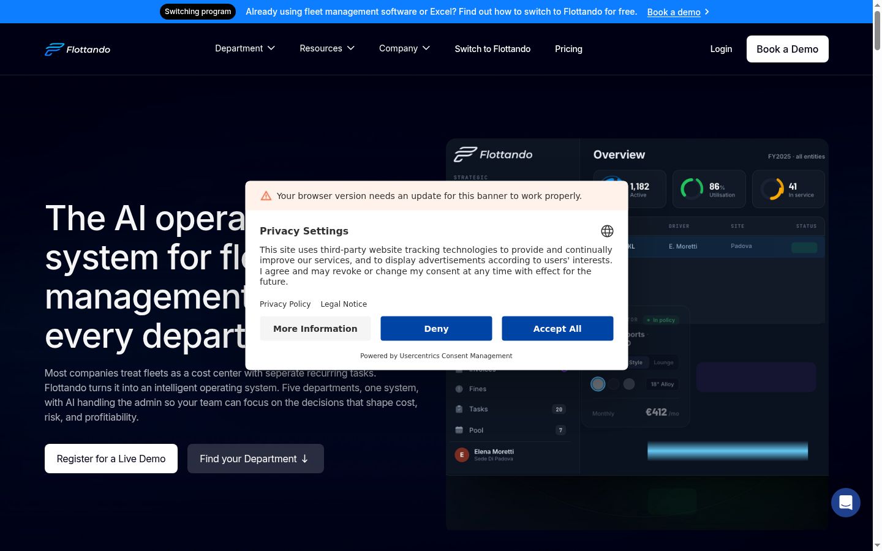The image size is (882, 551).
Task: Deny tracking consent
Action: tap(436, 329)
